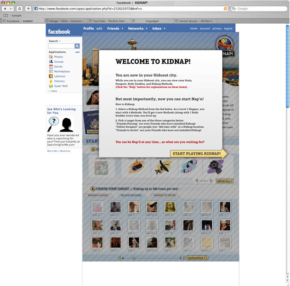Viewport: 290px width, 286px height.
Task: Click the next level arrow beside LEVEL 4
Action: pos(211,181)
